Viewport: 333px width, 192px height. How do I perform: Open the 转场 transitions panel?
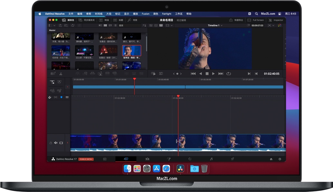[104, 20]
